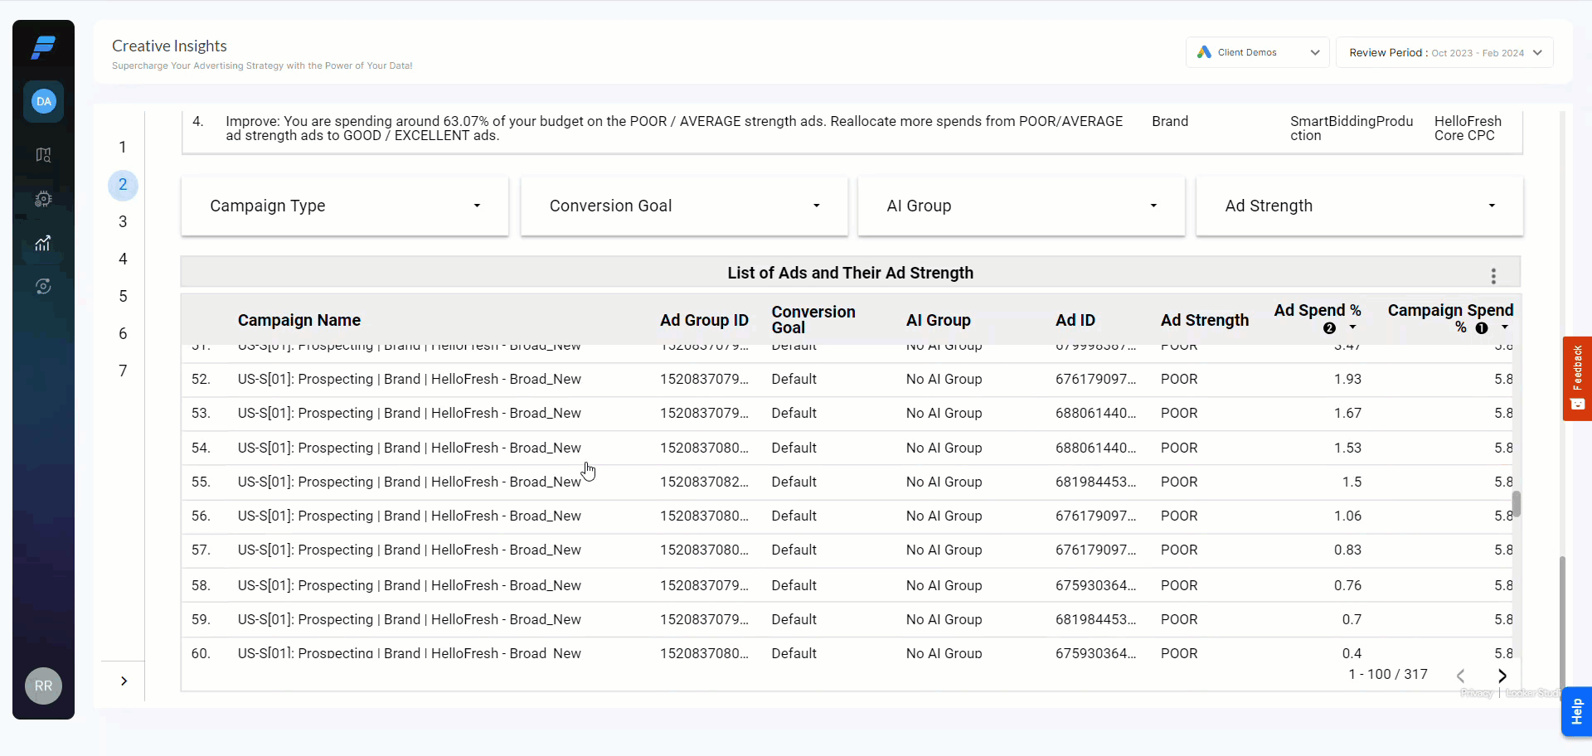Select Ad Spend value 1.67 in row 53
This screenshot has width=1592, height=756.
pyautogui.click(x=1347, y=413)
